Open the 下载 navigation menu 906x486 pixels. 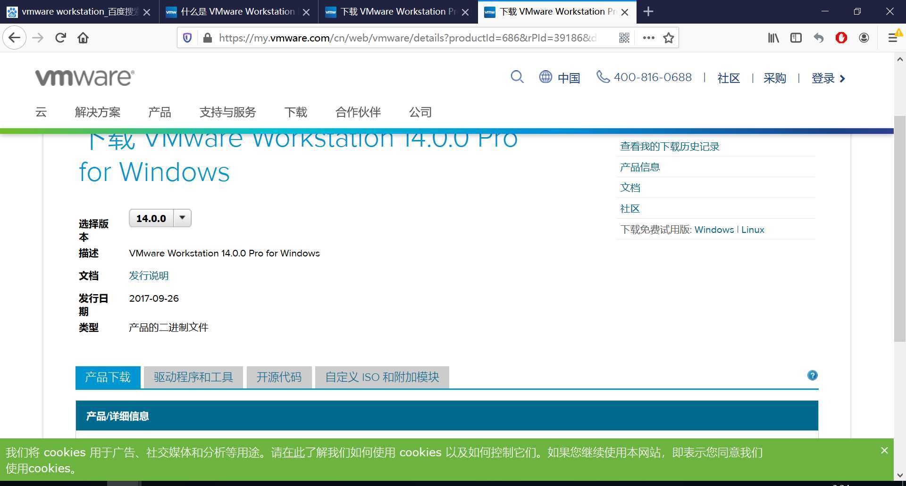pyautogui.click(x=296, y=112)
